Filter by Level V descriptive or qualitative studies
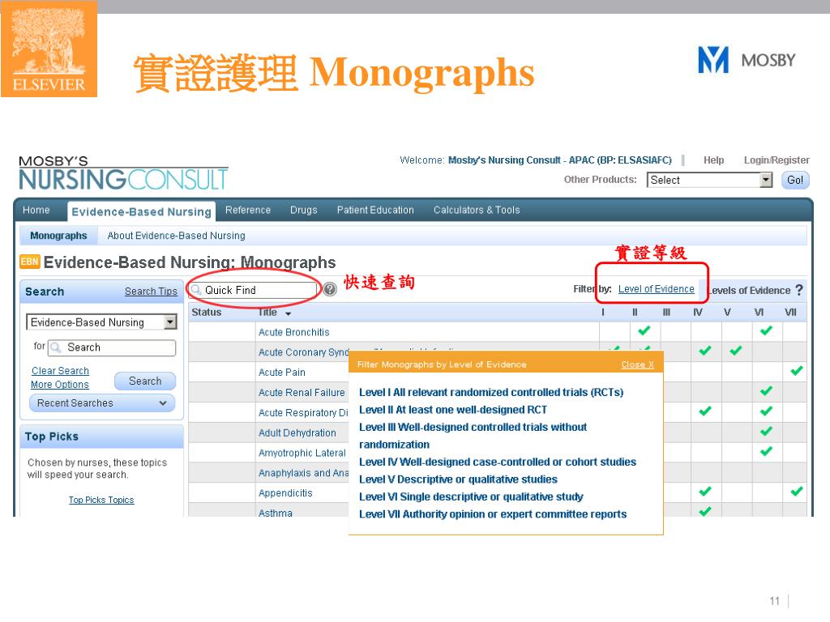 click(x=458, y=479)
